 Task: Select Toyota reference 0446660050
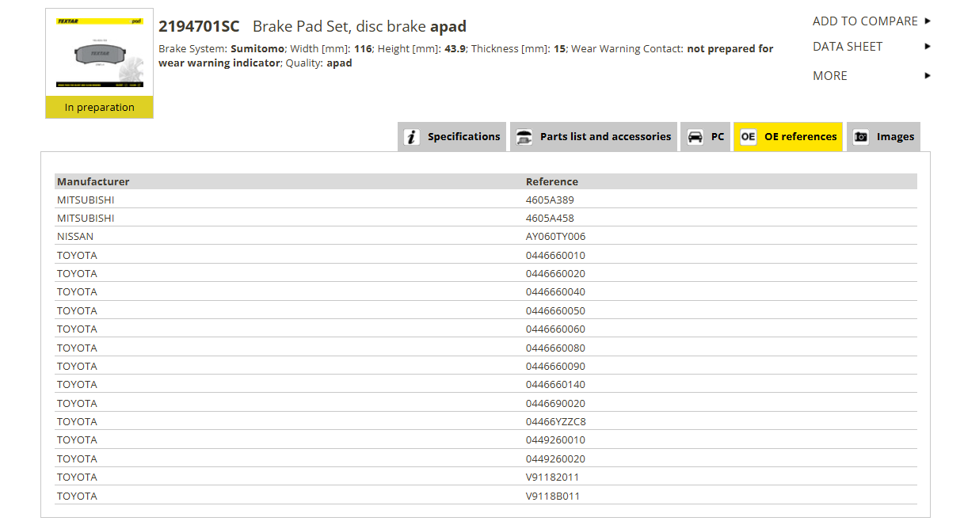[555, 310]
